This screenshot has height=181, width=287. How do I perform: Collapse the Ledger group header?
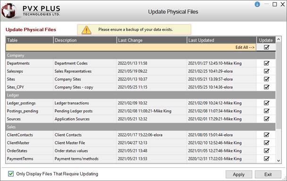[x=140, y=95]
